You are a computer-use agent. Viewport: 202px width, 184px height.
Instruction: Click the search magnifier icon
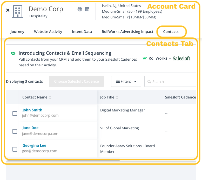[x=149, y=82]
